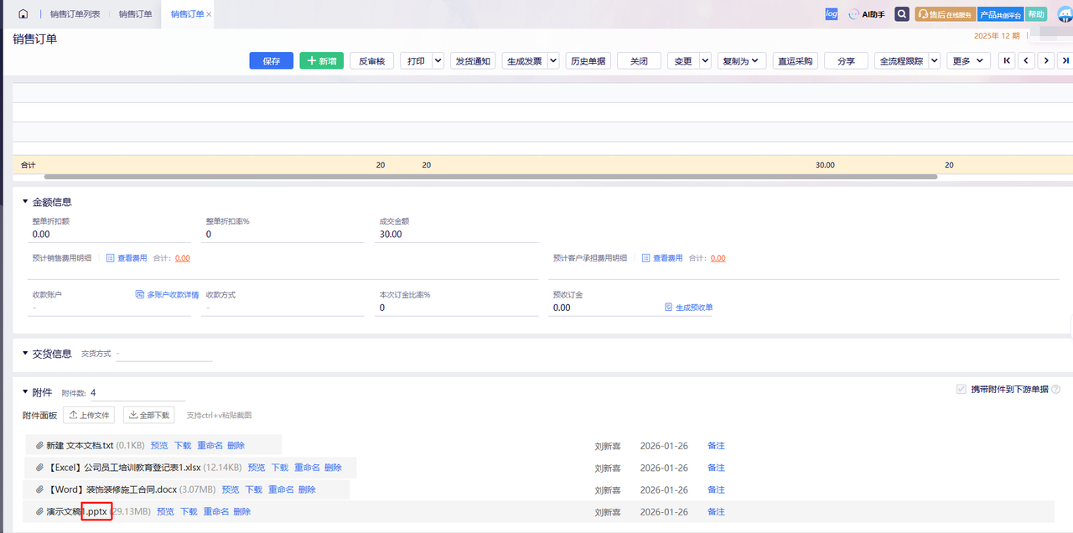The width and height of the screenshot is (1073, 533).
Task: Open the 变更 dropdown arrow
Action: coord(705,60)
